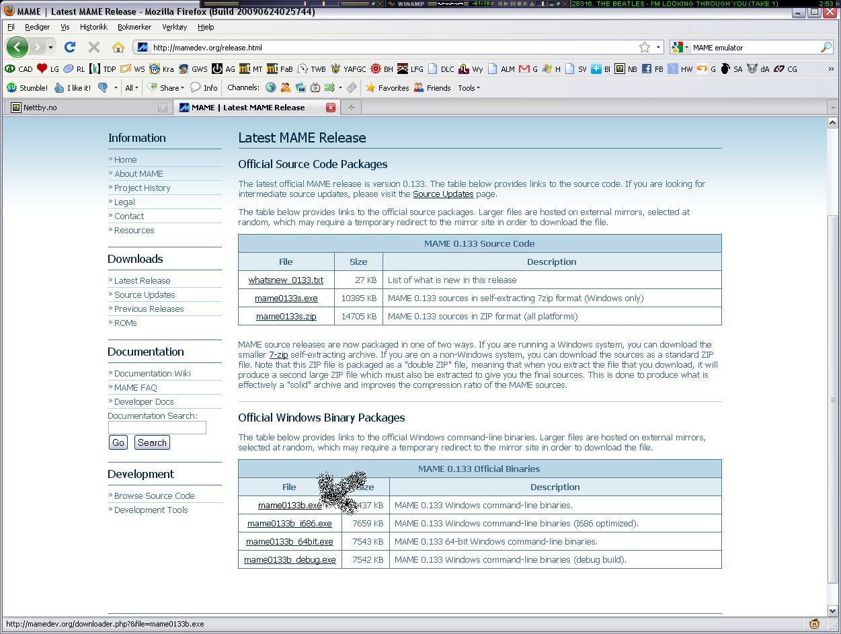Open the list all tabs dropdown
841x634 pixels.
click(x=833, y=108)
